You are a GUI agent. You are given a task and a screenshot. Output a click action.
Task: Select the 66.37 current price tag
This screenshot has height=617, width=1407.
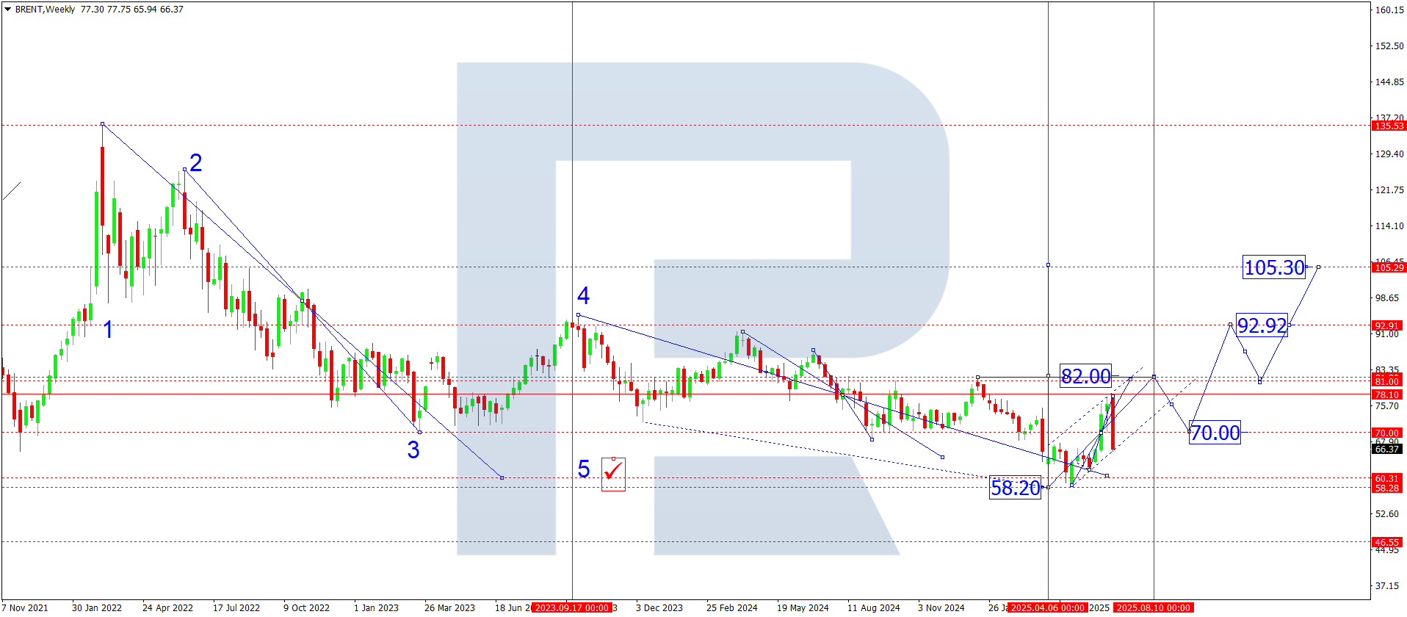(1386, 449)
